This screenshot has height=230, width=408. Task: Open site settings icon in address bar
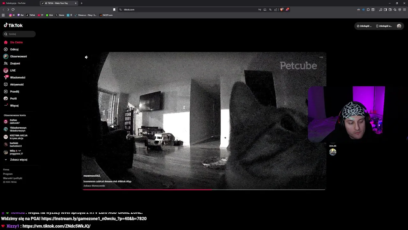120,10
